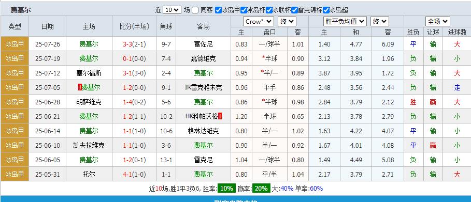Click the 10% 胜率 green badge
471x202 pixels.
[226, 188]
